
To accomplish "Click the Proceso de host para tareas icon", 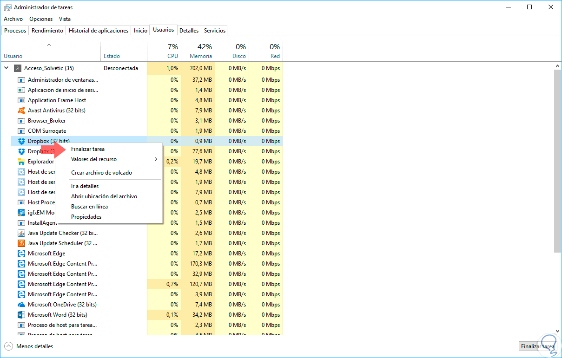I will pos(21,325).
